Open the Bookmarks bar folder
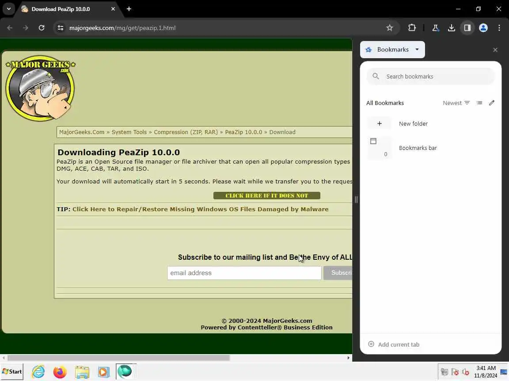This screenshot has width=509, height=381. [430, 148]
